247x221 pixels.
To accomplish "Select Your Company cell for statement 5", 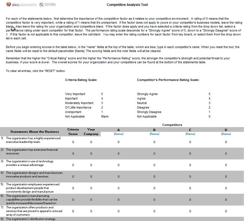I will (x=91, y=188).
